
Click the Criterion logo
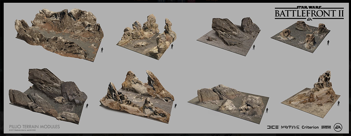(x=310, y=127)
